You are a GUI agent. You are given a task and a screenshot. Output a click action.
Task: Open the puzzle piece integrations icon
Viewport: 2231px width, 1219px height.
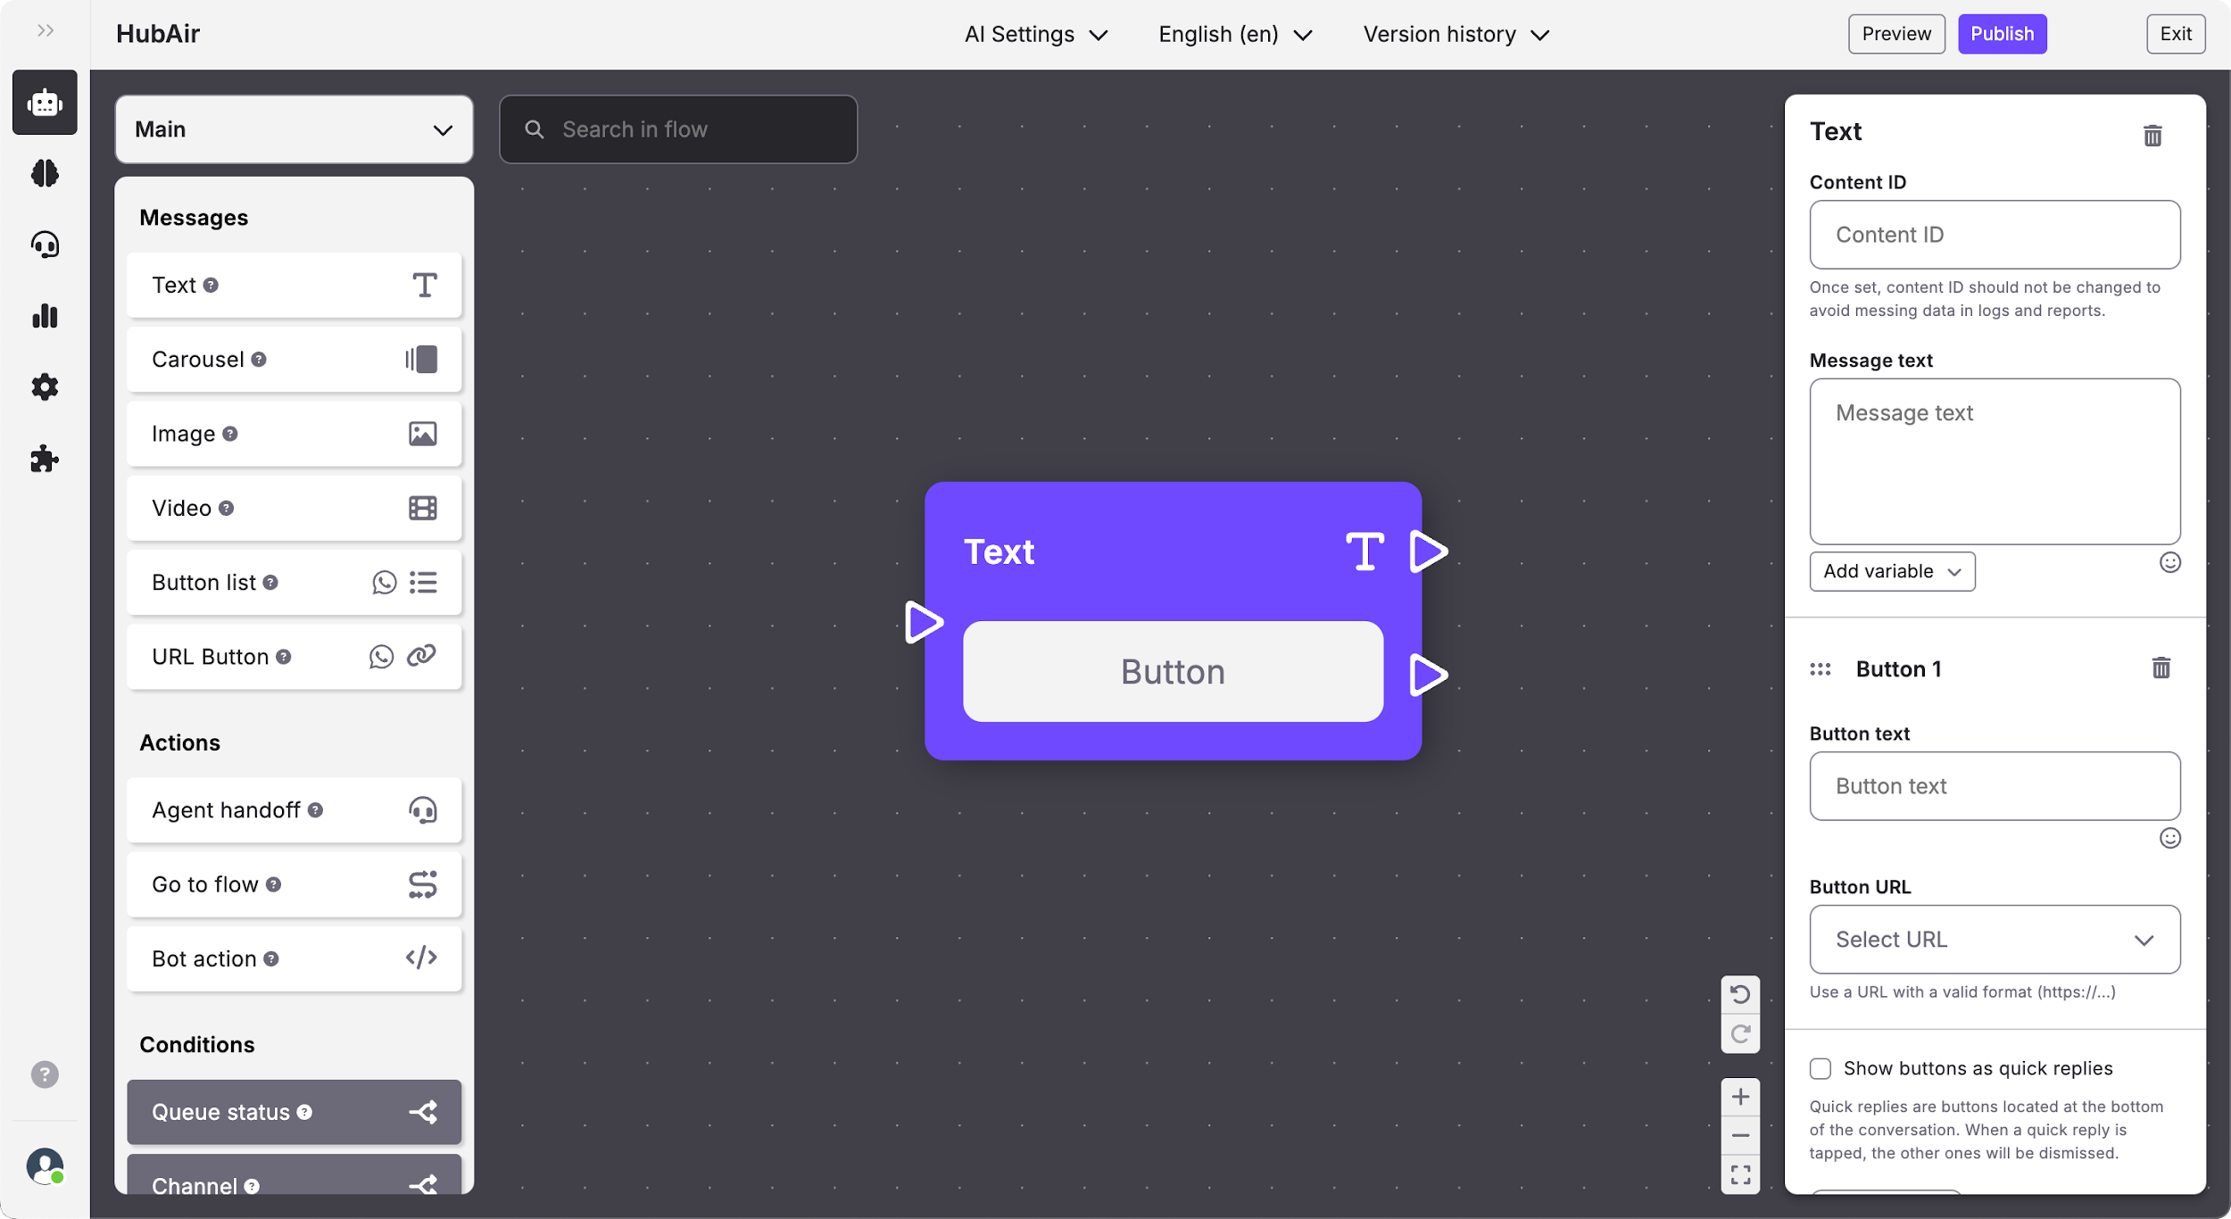tap(45, 459)
